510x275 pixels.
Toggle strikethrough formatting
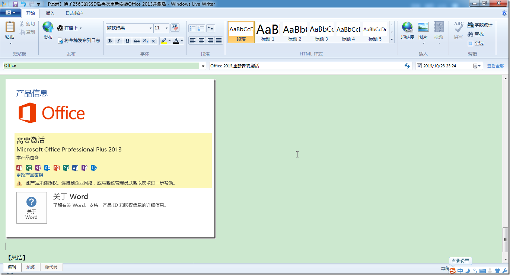point(137,41)
